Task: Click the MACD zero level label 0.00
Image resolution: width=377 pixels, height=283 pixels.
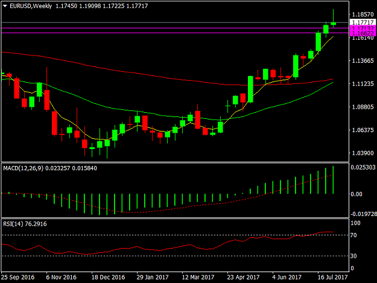Action: tap(356, 194)
